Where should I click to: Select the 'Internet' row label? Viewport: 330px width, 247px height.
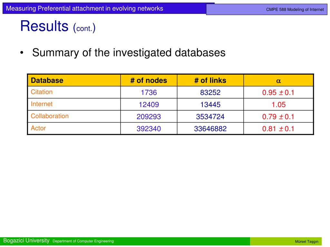42,104
